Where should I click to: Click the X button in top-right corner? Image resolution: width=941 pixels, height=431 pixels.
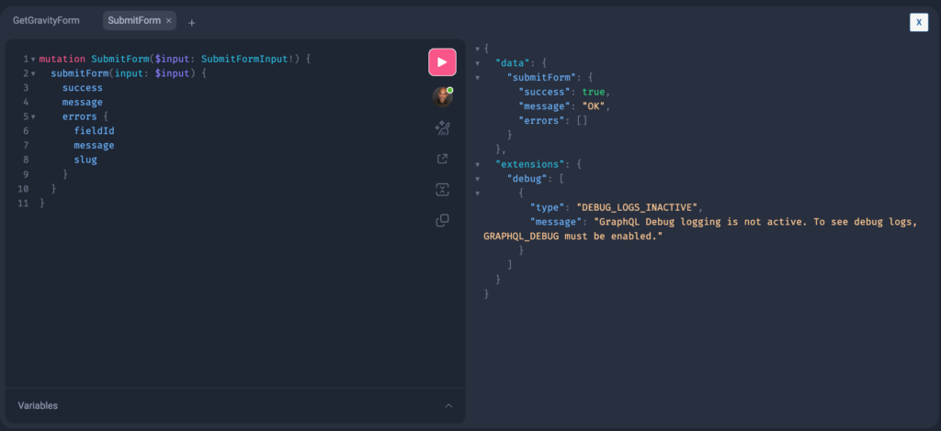(x=918, y=22)
